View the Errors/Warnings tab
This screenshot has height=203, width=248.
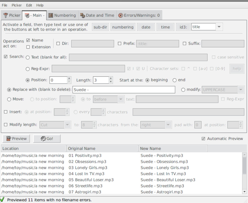point(139,15)
